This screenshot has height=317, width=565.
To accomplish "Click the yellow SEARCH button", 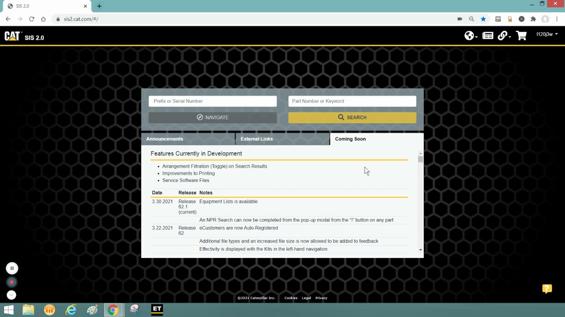I will pyautogui.click(x=352, y=118).
